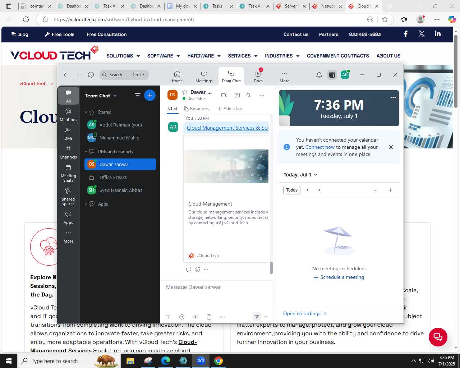Open the emoji picker in composer
Image resolution: width=460 pixels, height=368 pixels.
pos(182,317)
